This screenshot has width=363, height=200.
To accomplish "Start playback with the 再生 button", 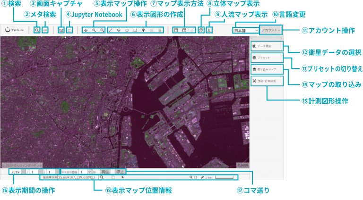I will pyautogui.click(x=105, y=172).
